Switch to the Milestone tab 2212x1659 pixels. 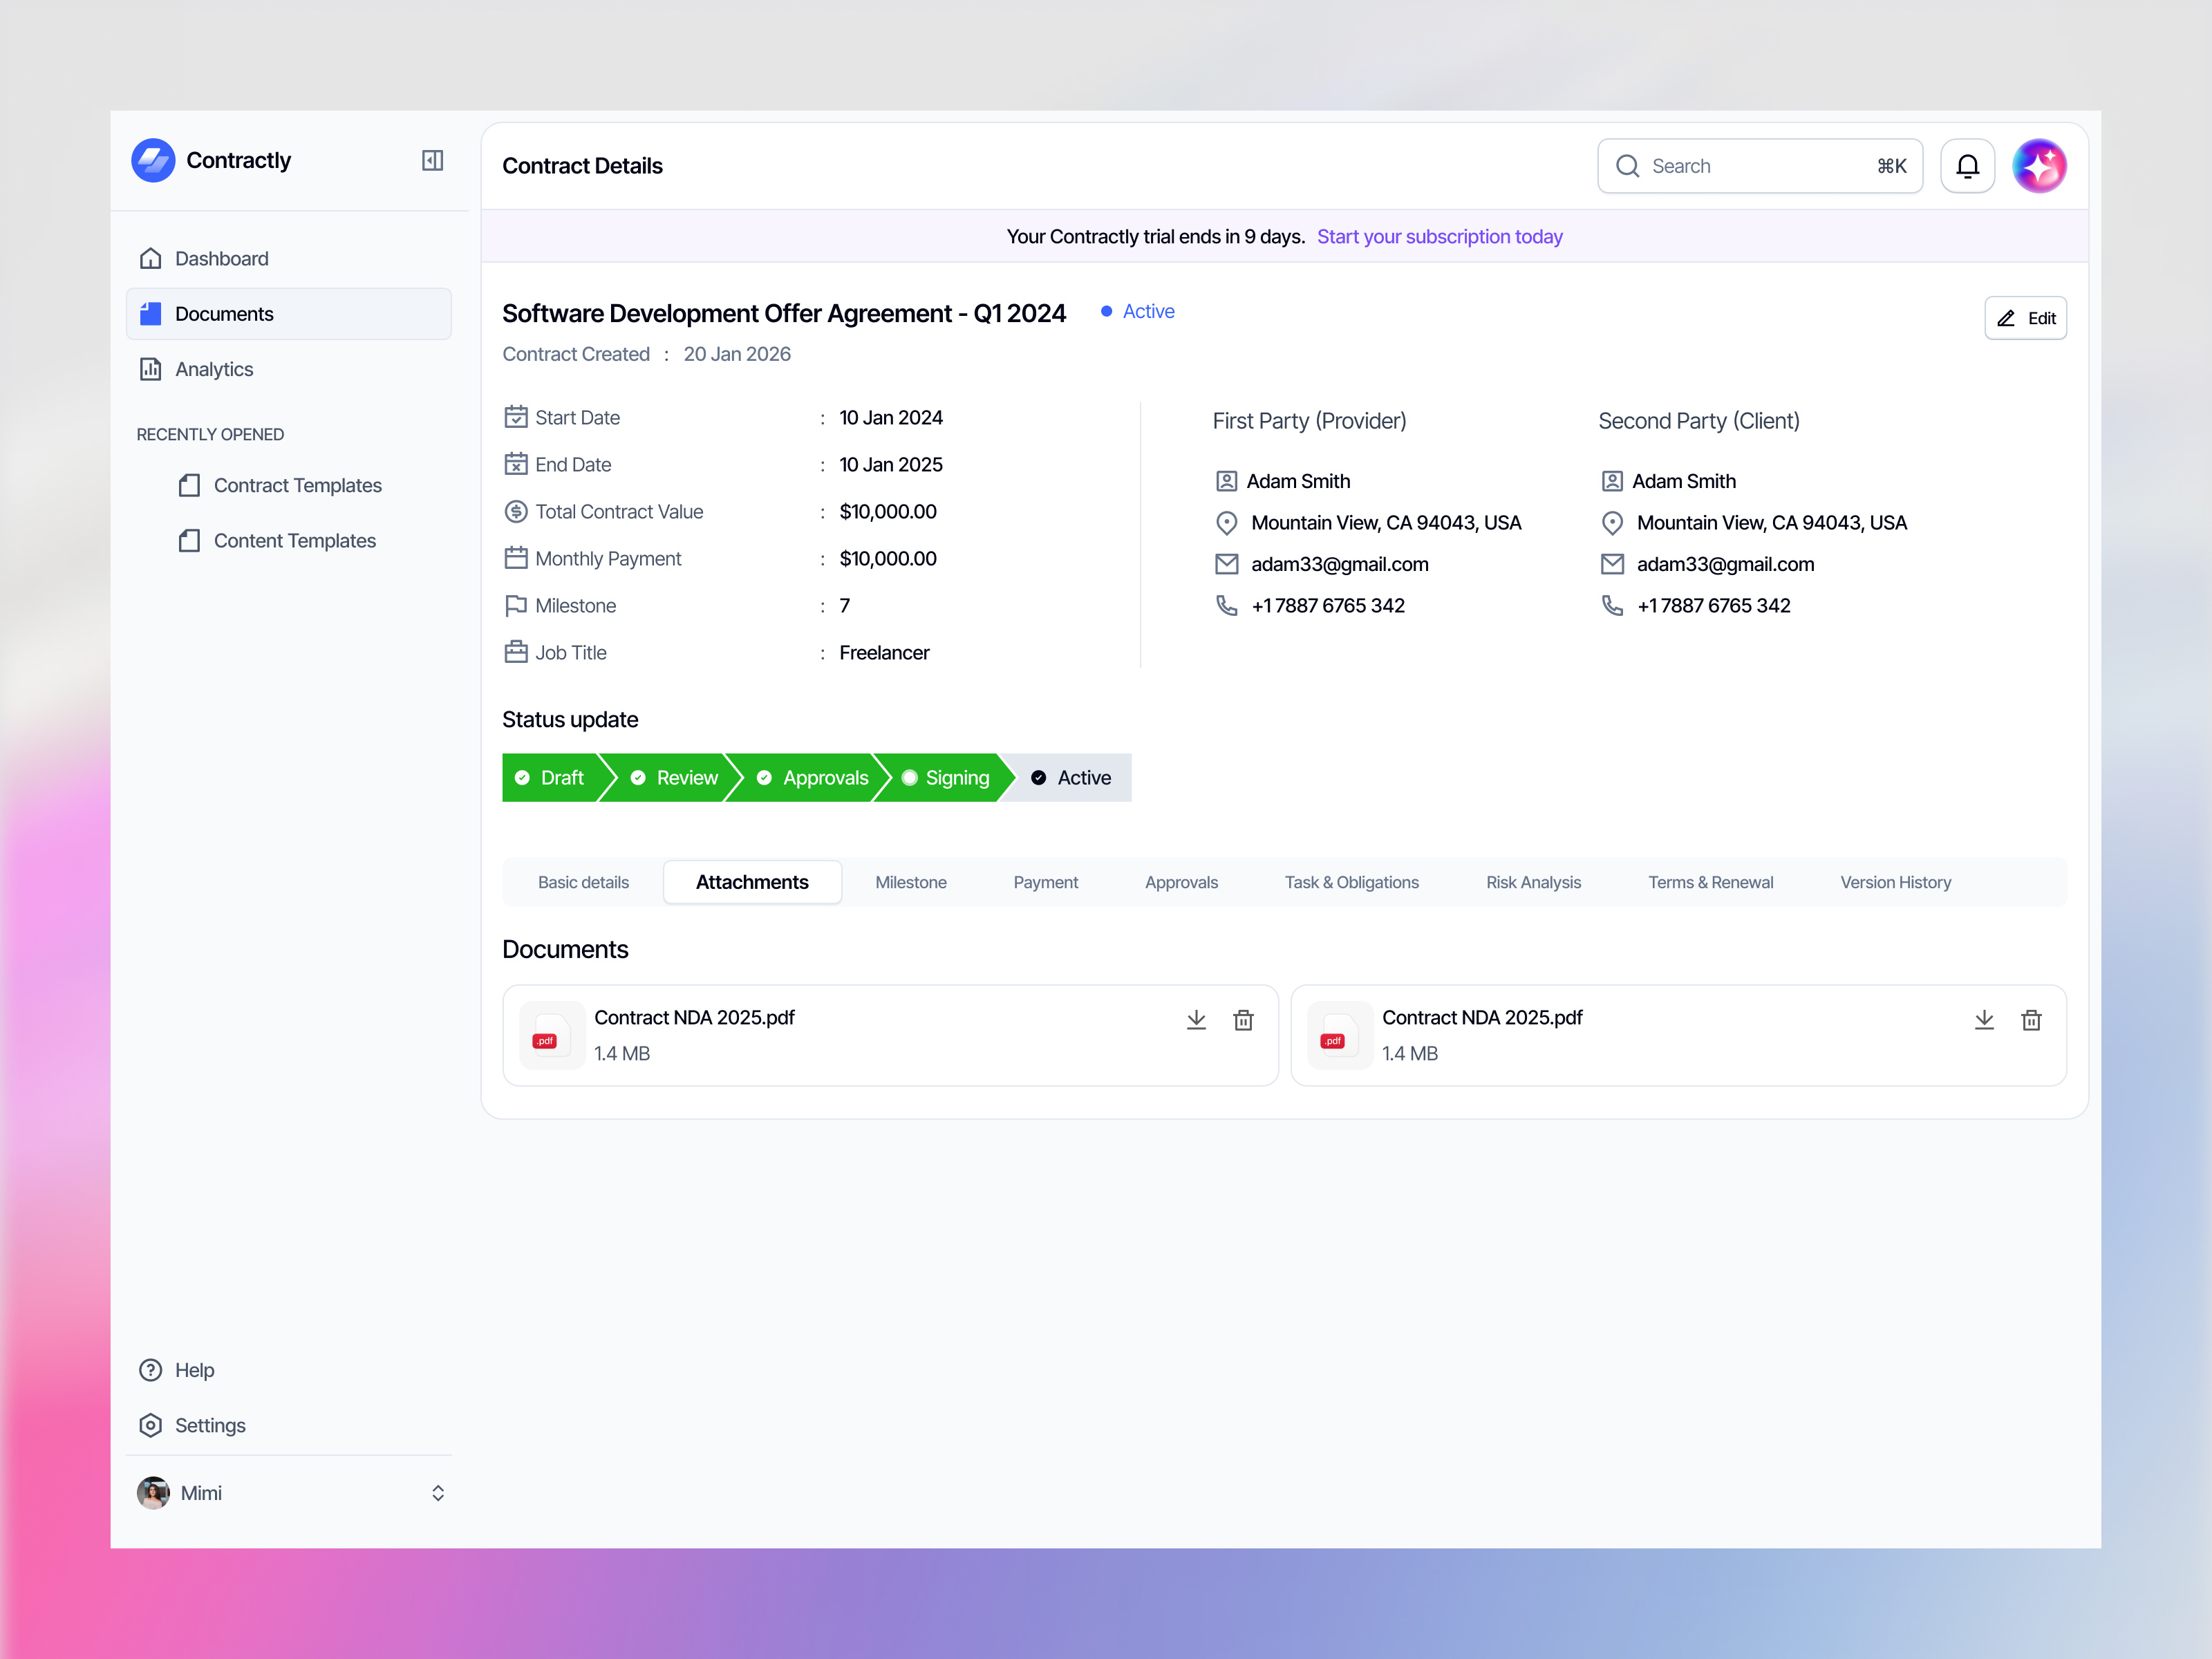tap(911, 882)
